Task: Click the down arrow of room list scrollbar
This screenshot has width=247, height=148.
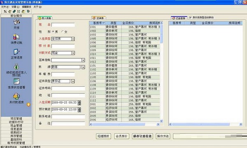Action: point(161,121)
